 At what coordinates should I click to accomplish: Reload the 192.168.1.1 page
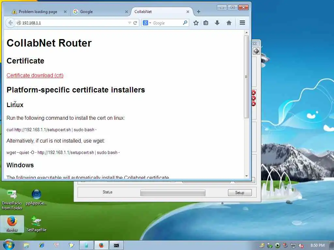pos(135,23)
